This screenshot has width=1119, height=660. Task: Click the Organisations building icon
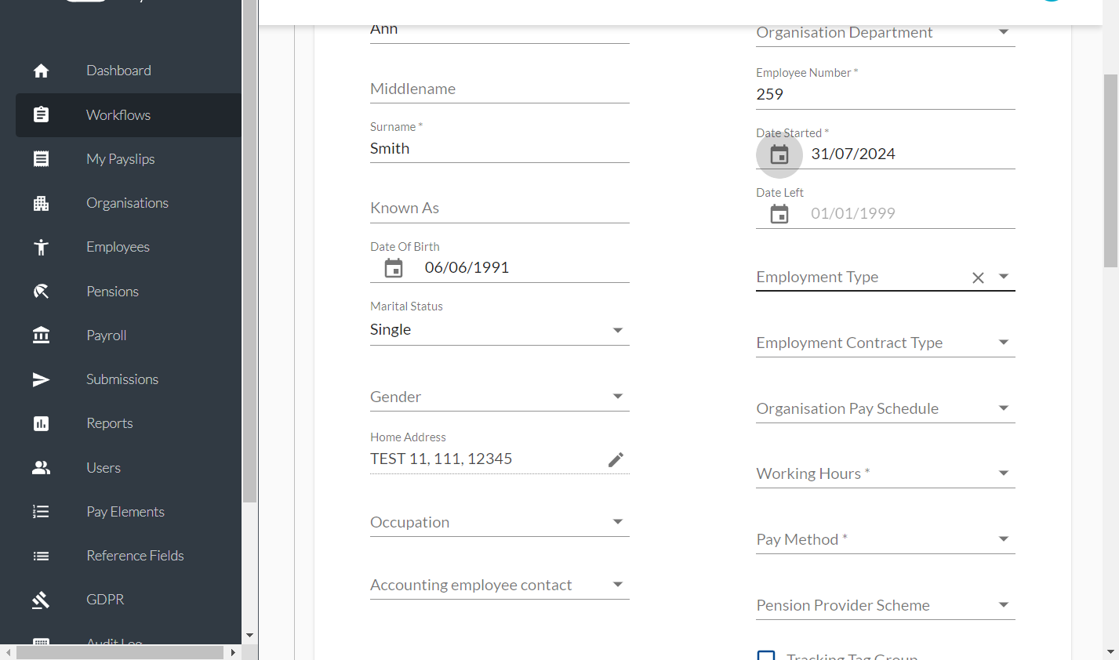pyautogui.click(x=42, y=203)
